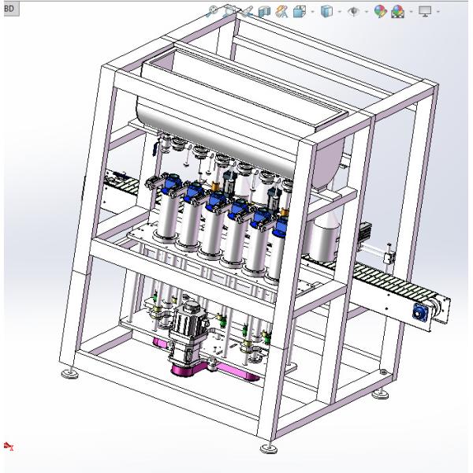Click the BD button in top-left corner
The width and height of the screenshot is (473, 473).
pyautogui.click(x=9, y=8)
